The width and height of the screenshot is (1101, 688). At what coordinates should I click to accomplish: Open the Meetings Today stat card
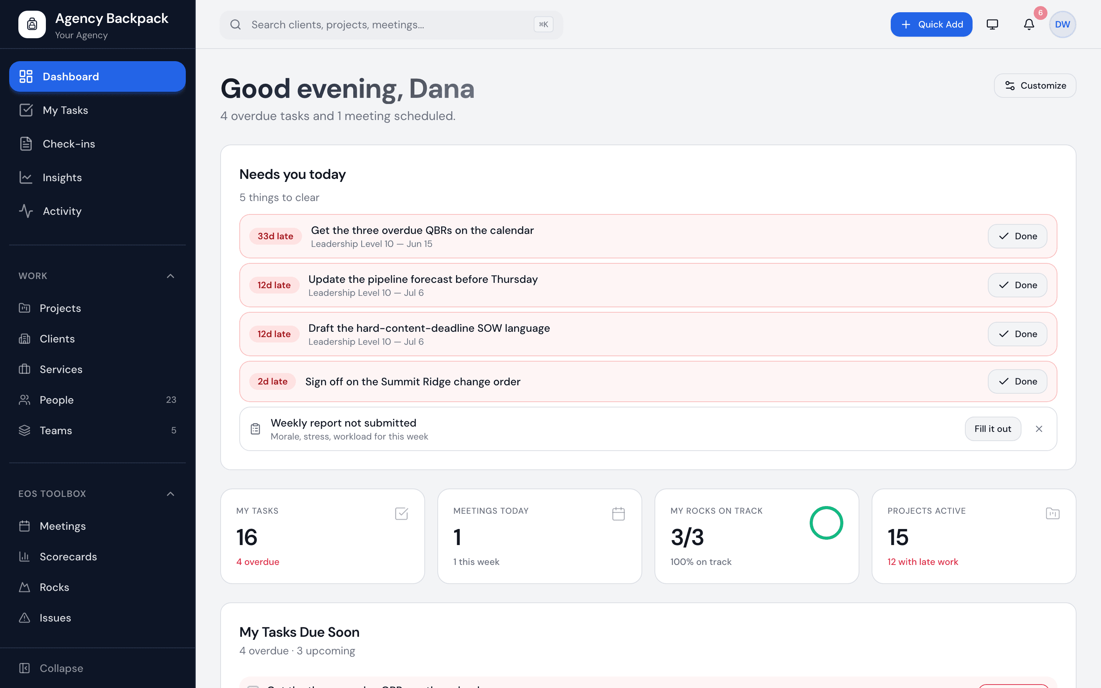(x=539, y=536)
